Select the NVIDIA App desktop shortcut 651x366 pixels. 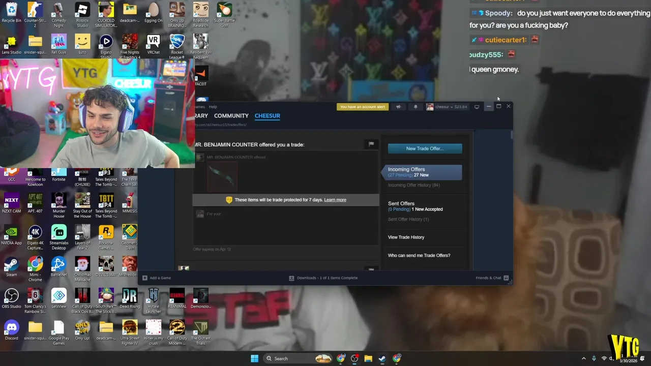point(11,235)
